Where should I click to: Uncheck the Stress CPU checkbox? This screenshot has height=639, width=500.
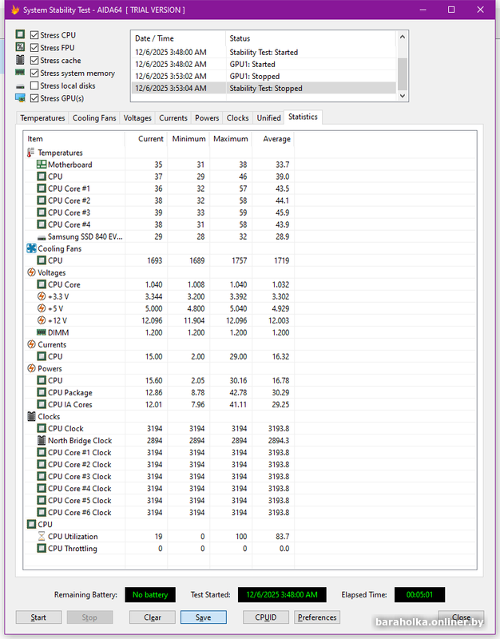[x=34, y=35]
